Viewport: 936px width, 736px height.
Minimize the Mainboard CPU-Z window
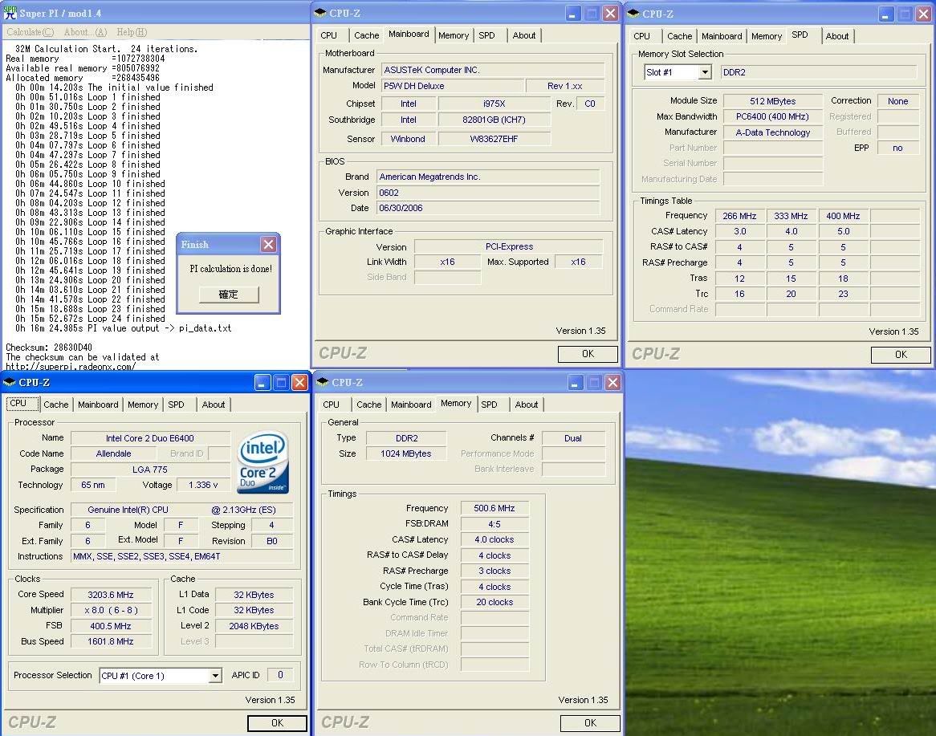(x=572, y=13)
